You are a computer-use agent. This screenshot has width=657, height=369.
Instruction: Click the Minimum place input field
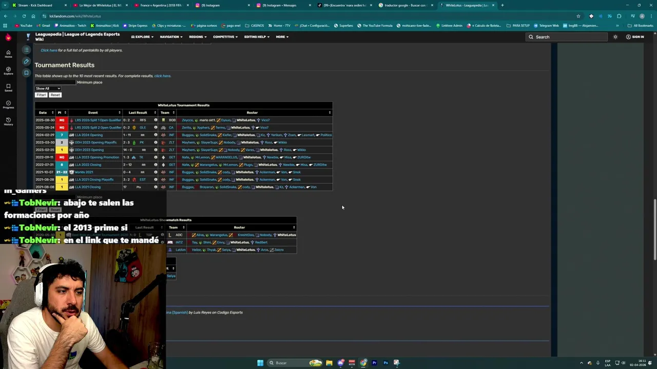[x=55, y=83]
